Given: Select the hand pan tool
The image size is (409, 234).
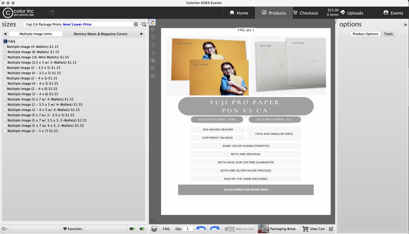Looking at the screenshot, I should [x=153, y=22].
